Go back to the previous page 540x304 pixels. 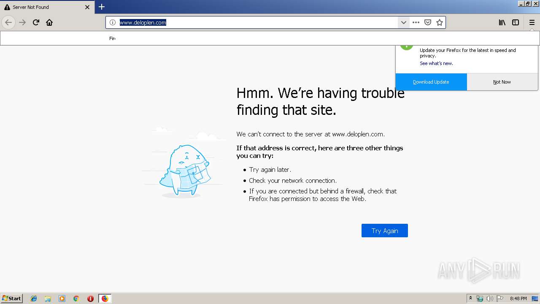click(8, 22)
